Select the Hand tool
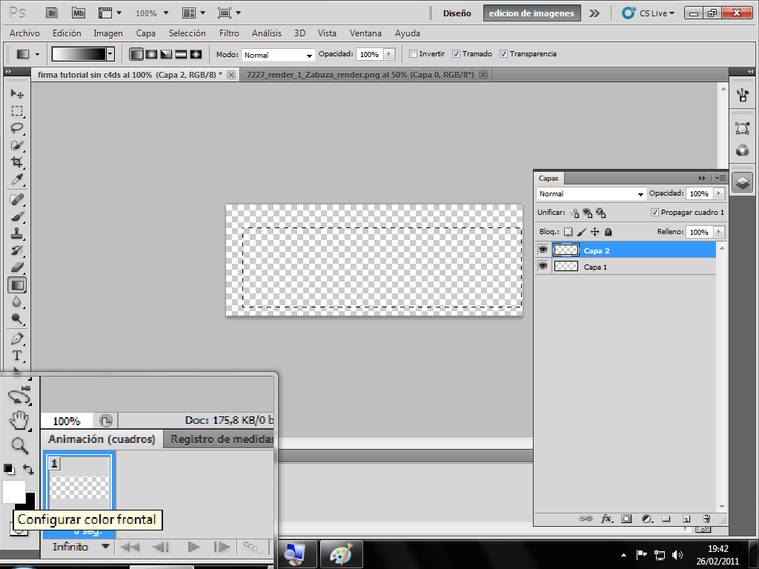759x569 pixels. click(x=19, y=420)
